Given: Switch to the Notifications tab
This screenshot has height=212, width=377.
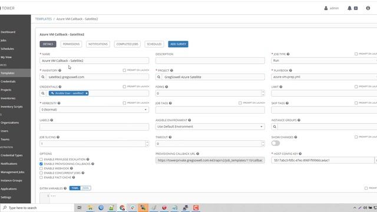Looking at the screenshot, I should click(98, 44).
